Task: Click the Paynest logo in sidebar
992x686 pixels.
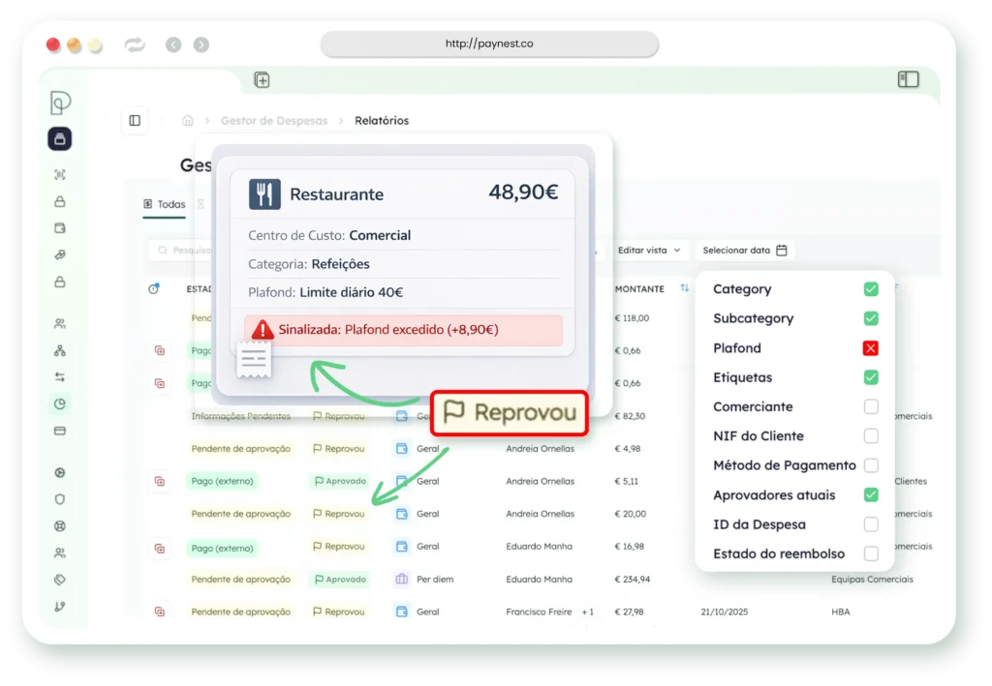Action: pos(60,103)
